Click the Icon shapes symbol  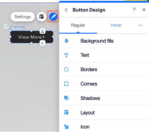[66, 127]
